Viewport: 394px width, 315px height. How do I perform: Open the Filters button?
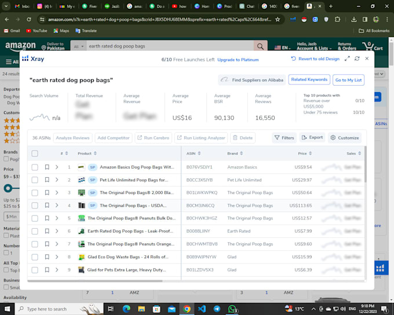click(284, 138)
